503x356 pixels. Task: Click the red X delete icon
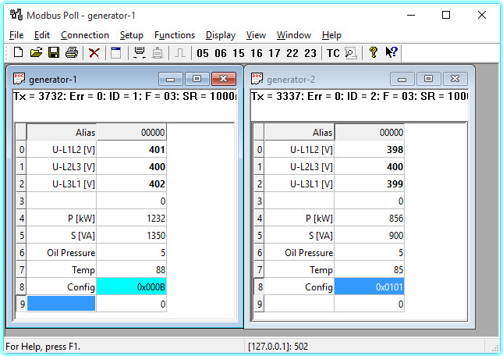(x=94, y=53)
